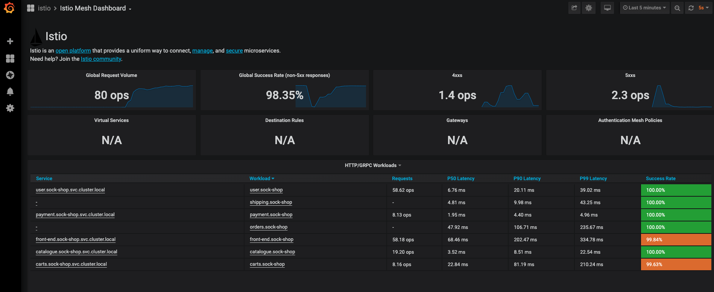Sort by the P99 Latency column header
Screen dimensions: 714x292
coord(593,179)
